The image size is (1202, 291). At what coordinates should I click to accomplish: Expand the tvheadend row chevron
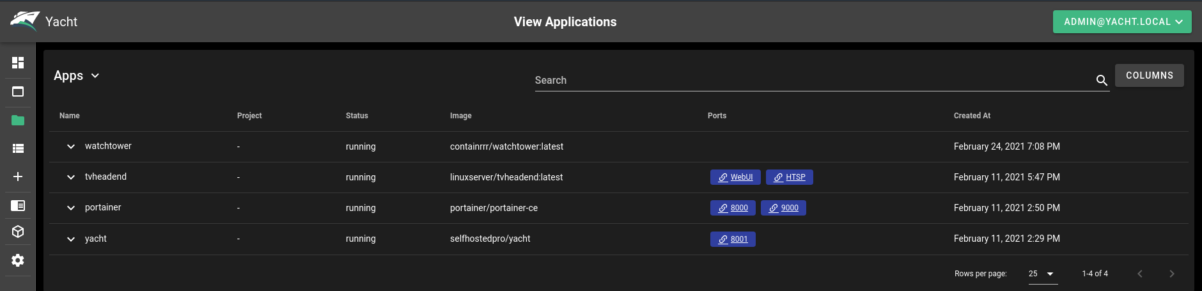click(71, 177)
